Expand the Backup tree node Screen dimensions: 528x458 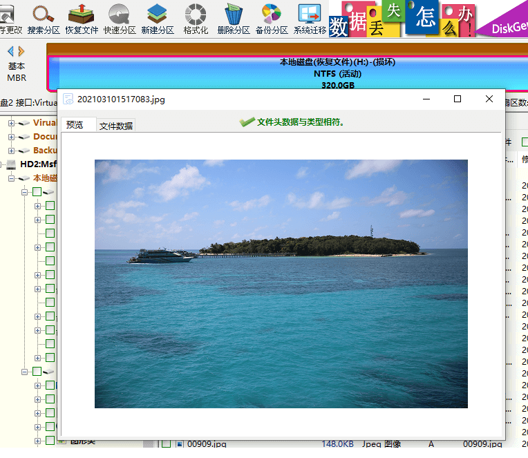click(12, 151)
